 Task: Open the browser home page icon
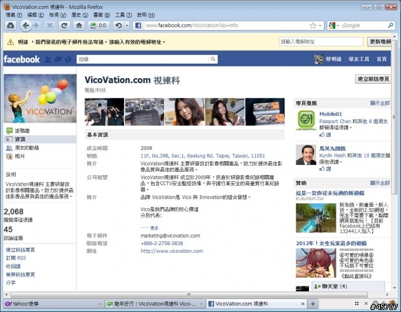tap(79, 26)
